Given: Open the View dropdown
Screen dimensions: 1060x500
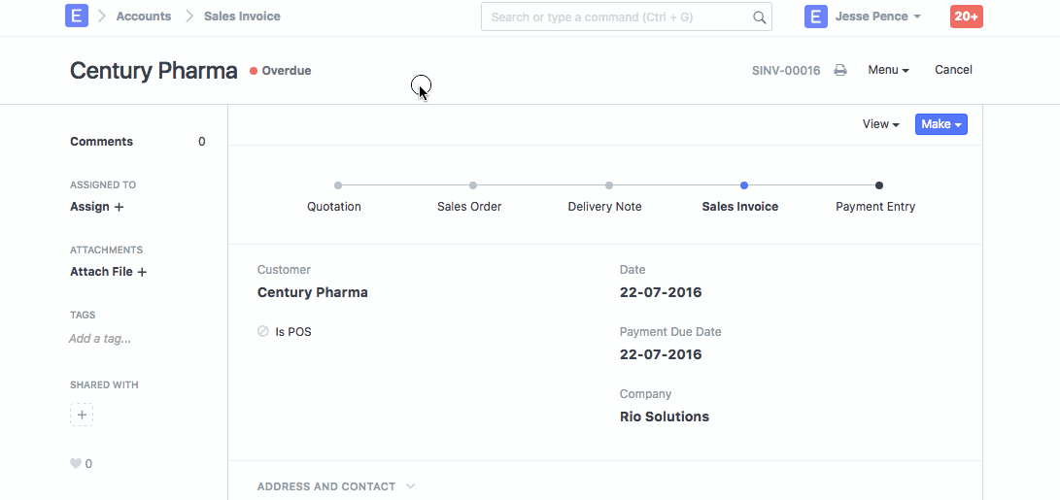Looking at the screenshot, I should [x=880, y=124].
